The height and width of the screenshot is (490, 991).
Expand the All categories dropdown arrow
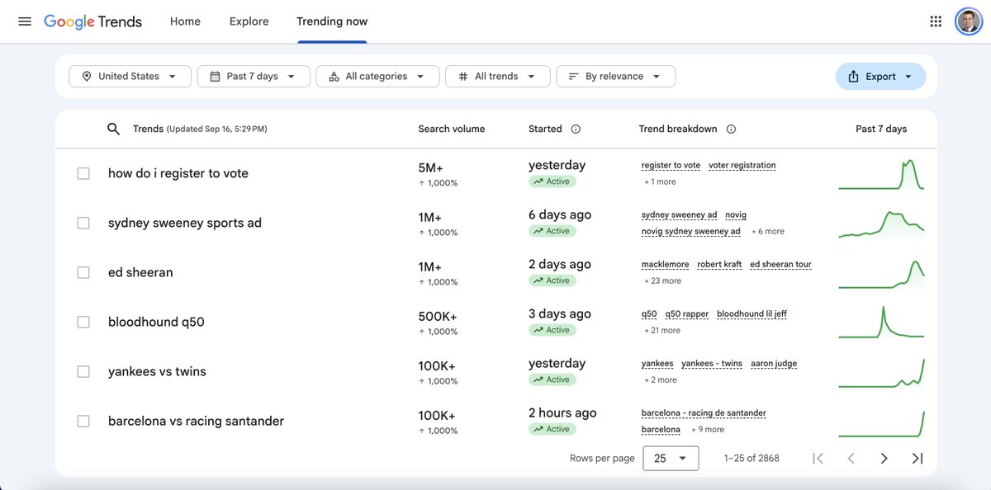pos(421,77)
